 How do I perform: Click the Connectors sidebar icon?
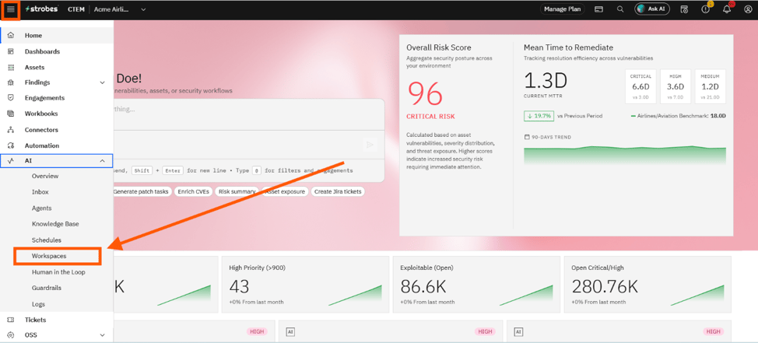coord(11,130)
